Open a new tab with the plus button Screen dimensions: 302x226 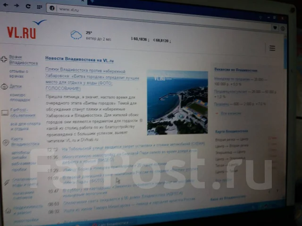click(92, 1)
